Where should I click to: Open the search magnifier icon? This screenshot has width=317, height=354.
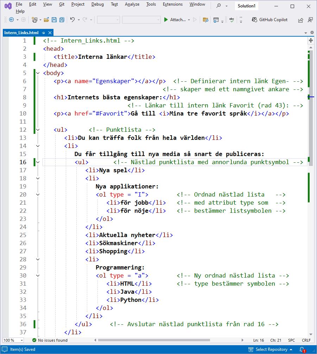point(218,6)
